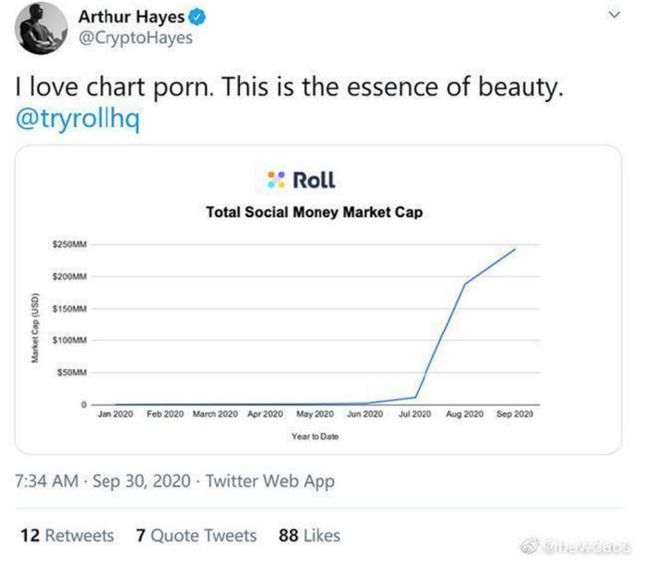View the 88 Likes list
Viewport: 647px width, 586px height.
pyautogui.click(x=309, y=536)
